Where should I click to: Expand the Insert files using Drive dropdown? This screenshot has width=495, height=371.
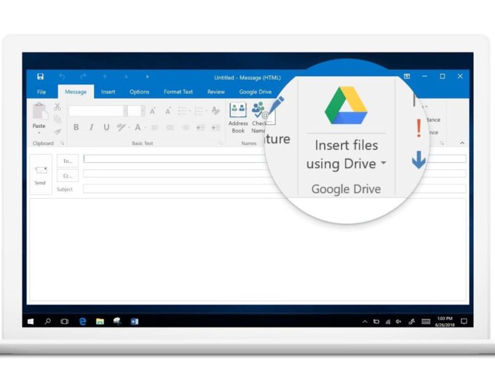[x=384, y=163]
